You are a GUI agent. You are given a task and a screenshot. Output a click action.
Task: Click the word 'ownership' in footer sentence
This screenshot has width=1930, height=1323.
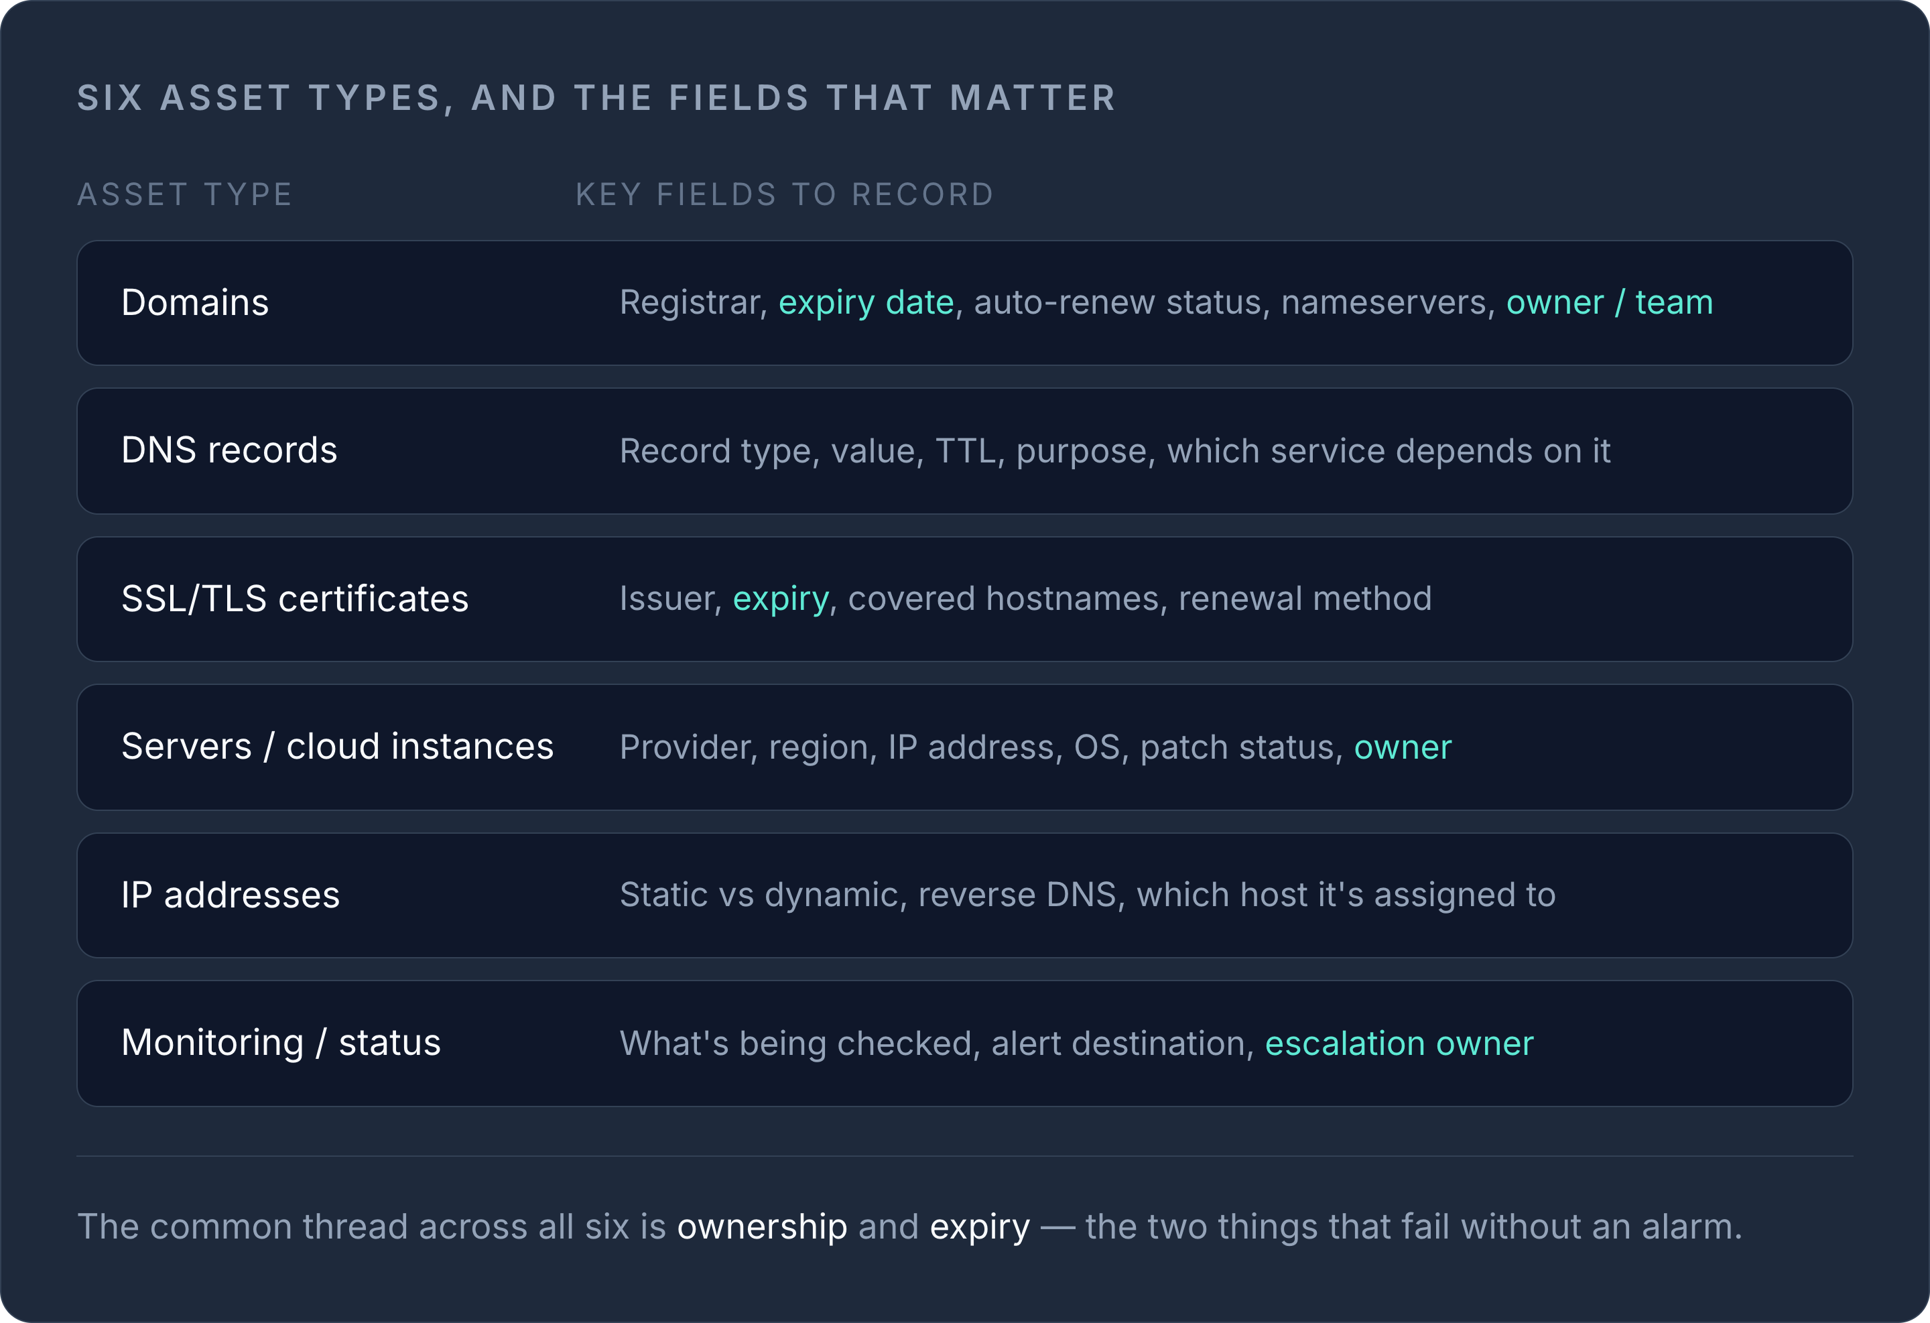pos(761,1227)
